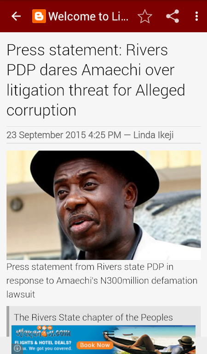Click the caption about N300million defamation lawsuit
Image resolution: width=207 pixels, height=354 pixels.
tap(102, 281)
